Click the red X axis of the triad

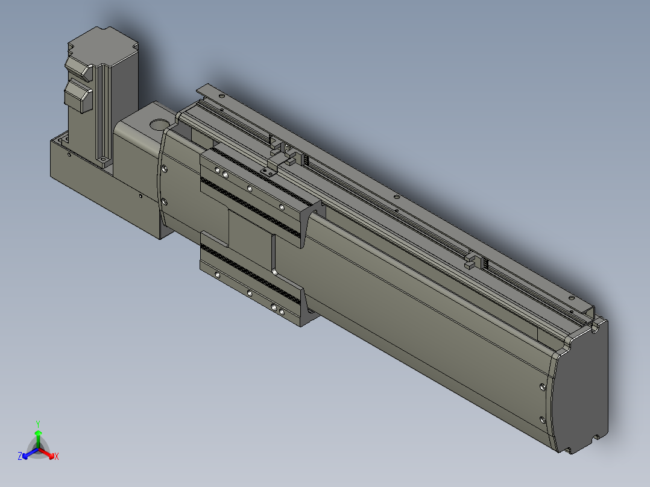click(48, 453)
